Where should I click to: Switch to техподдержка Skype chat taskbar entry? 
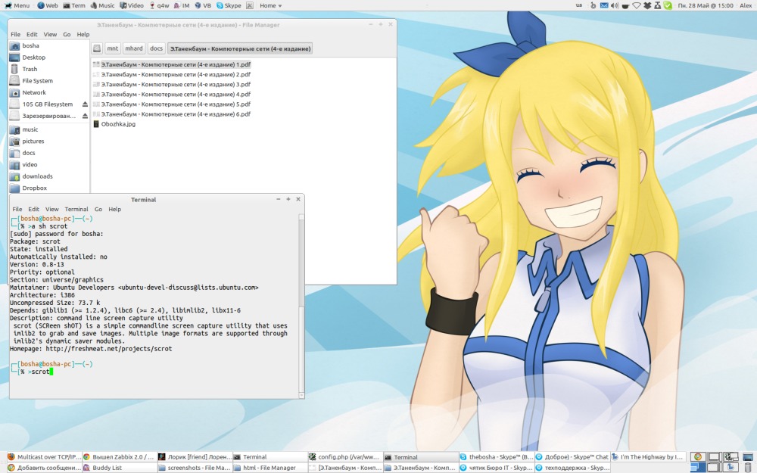click(572, 468)
